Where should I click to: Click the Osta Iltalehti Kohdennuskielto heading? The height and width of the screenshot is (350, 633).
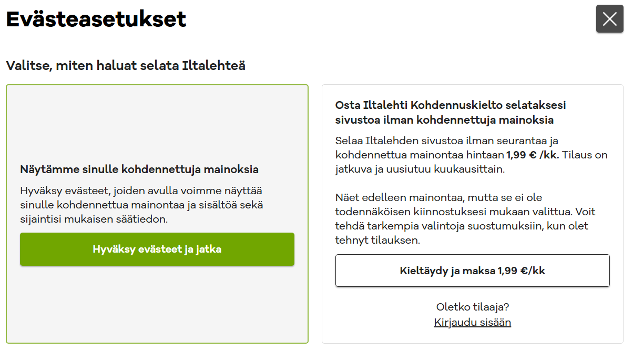point(451,105)
